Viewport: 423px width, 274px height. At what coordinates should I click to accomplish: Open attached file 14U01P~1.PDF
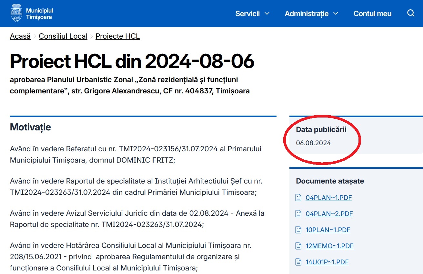(327, 262)
